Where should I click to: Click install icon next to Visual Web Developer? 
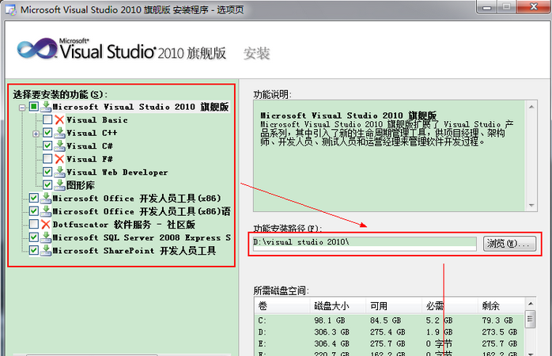(60, 172)
